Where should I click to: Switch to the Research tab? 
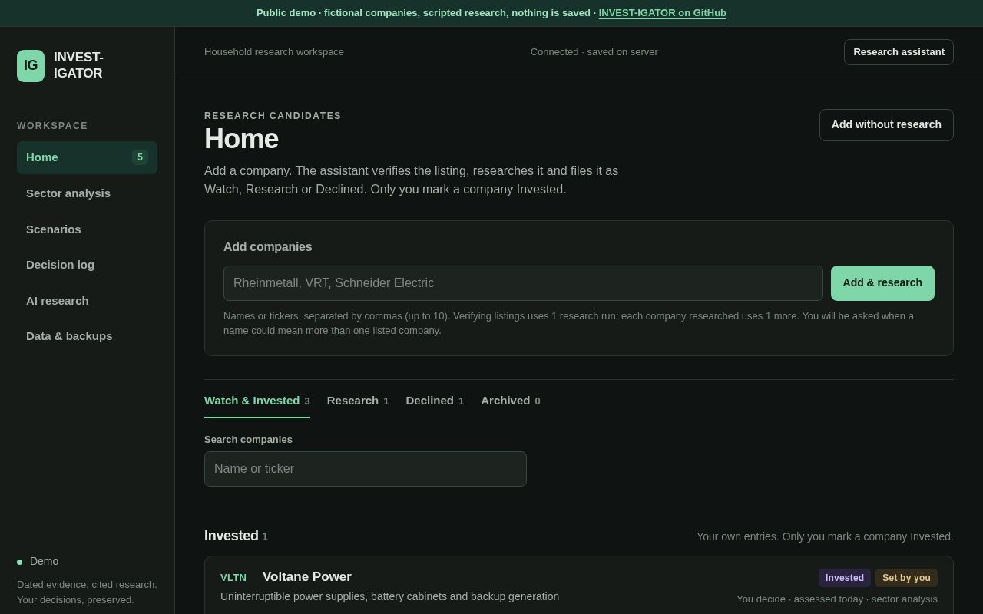click(x=358, y=401)
